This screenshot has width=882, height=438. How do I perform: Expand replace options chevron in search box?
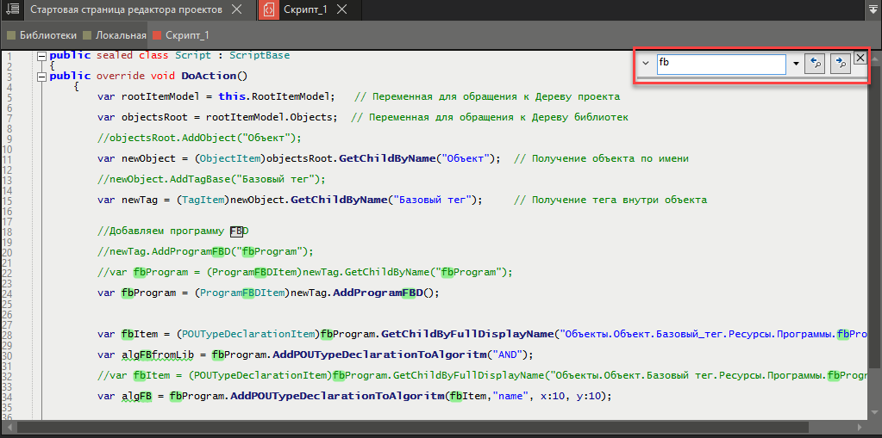tap(646, 63)
